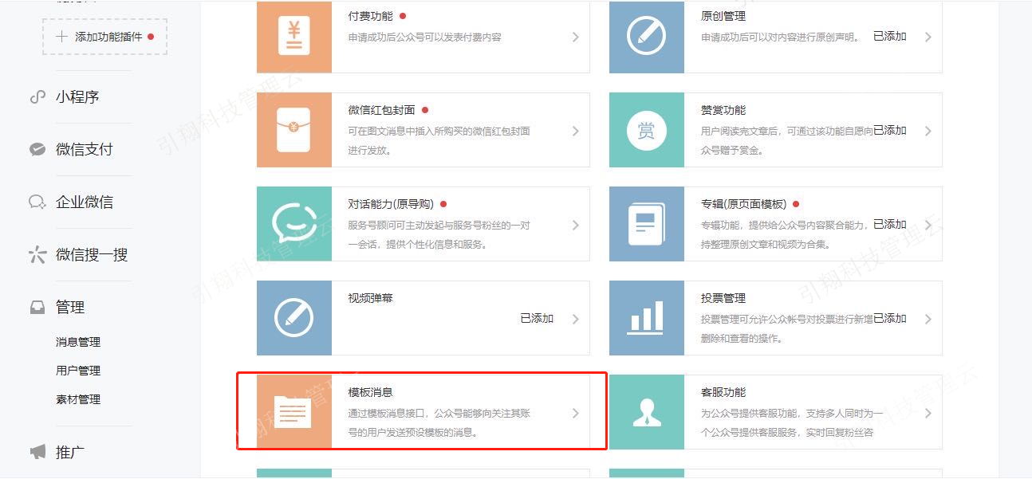1032x479 pixels.
Task: Click the 投票管理 bar chart icon
Action: coord(647,316)
